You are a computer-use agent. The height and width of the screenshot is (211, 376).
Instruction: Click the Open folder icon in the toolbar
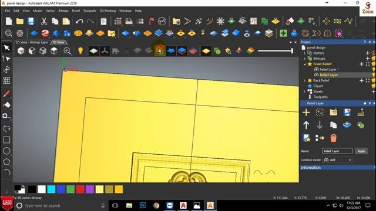(x=20, y=21)
